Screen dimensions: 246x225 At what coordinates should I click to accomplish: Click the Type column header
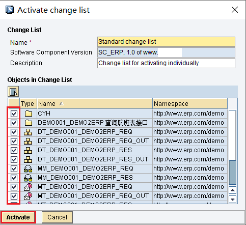coord(28,103)
